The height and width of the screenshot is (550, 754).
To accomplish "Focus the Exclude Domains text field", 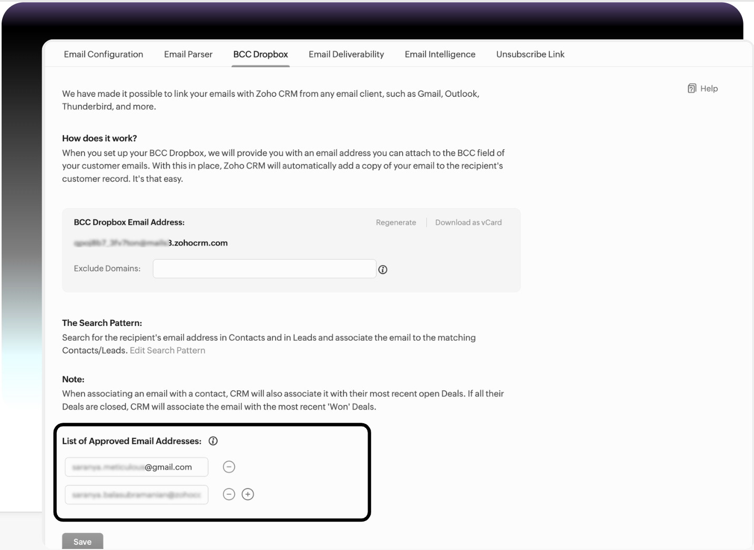I will (264, 269).
